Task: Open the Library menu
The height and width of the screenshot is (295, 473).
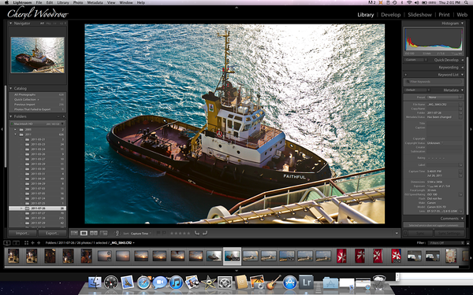Action: point(63,2)
